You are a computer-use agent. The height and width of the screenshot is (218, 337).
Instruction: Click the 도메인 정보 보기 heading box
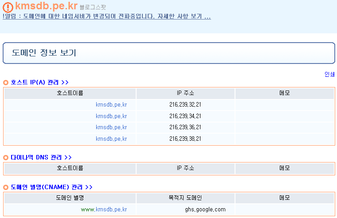pyautogui.click(x=168, y=53)
